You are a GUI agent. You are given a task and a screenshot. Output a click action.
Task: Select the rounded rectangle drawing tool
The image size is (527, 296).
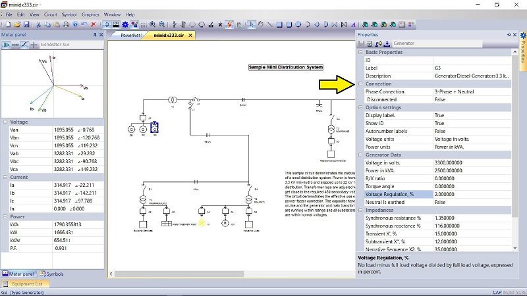pyautogui.click(x=289, y=24)
